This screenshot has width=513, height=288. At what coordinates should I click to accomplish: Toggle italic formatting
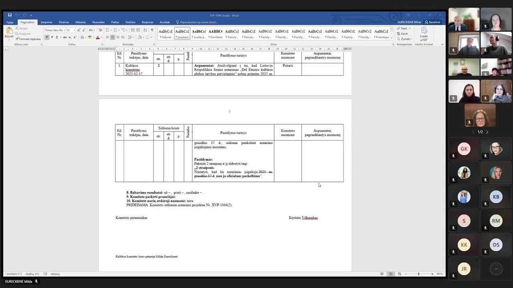click(x=52, y=37)
